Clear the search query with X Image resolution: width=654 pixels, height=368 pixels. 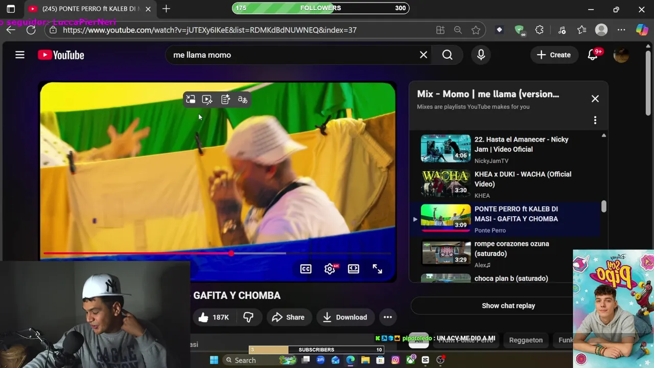[424, 55]
